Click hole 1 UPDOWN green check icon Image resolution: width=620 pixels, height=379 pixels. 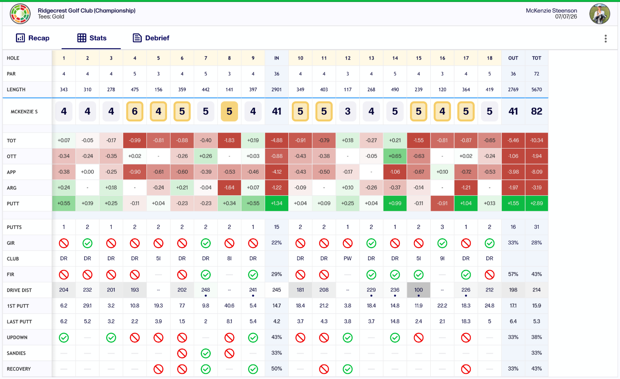64,338
